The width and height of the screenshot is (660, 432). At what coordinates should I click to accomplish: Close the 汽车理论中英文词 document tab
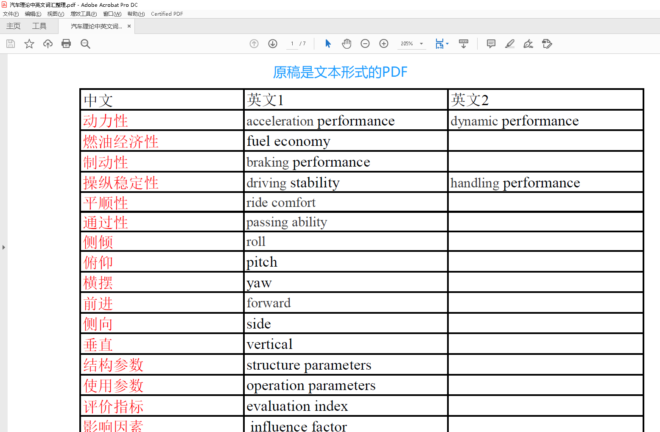(129, 26)
